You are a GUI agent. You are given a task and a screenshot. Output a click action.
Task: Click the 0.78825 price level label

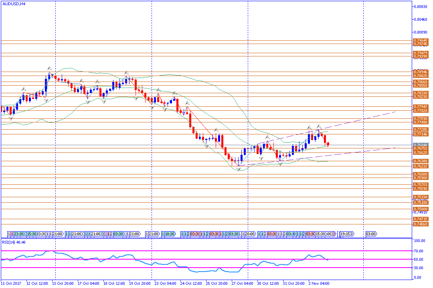click(x=421, y=76)
